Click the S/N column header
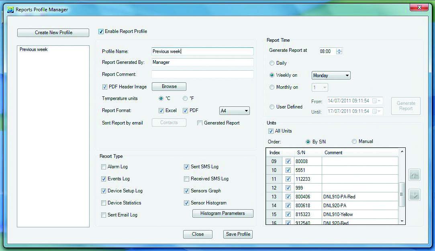 click(x=301, y=153)
